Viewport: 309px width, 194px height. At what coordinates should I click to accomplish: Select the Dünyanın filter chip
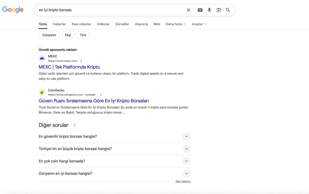tap(49, 35)
